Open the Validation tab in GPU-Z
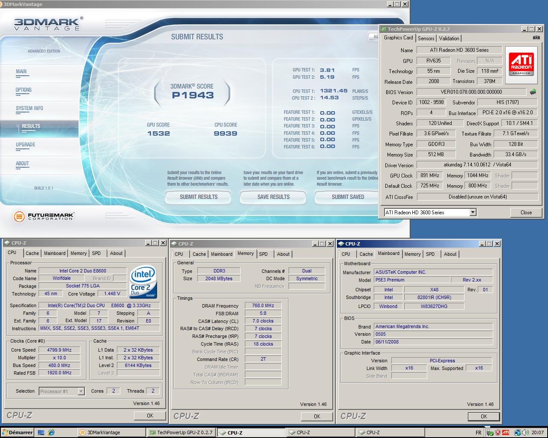The image size is (548, 438). (x=449, y=38)
